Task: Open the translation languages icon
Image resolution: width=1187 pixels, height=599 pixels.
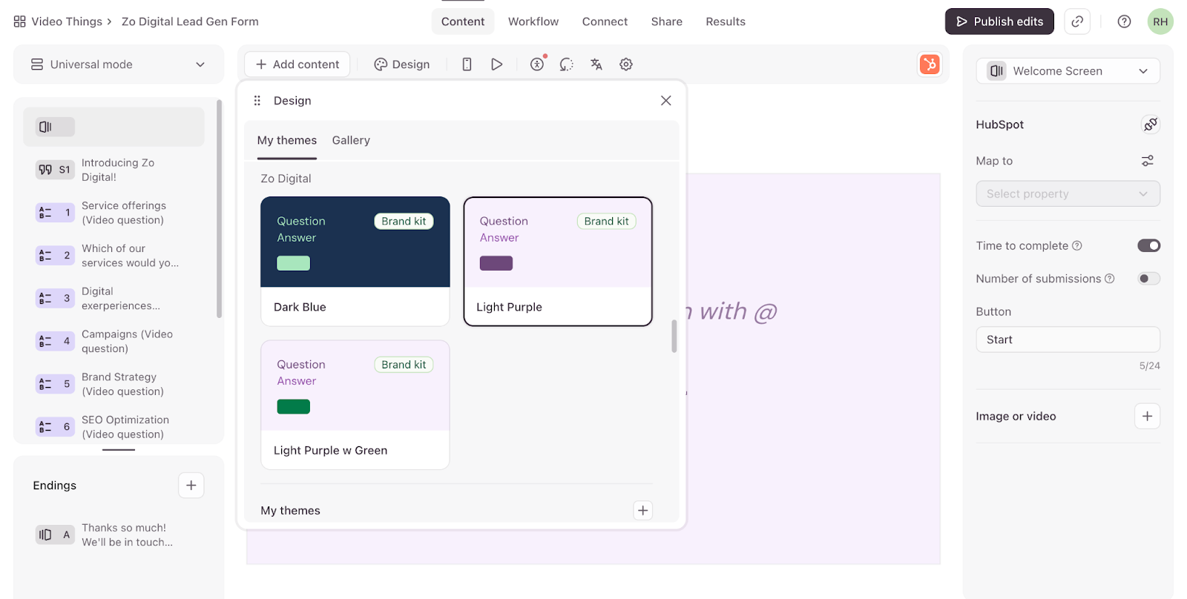Action: click(x=596, y=64)
